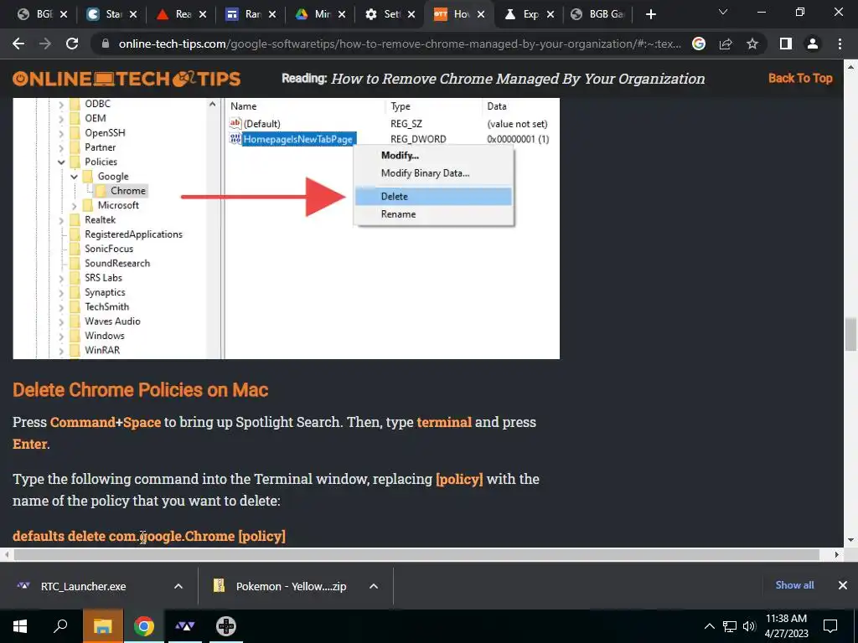This screenshot has height=643, width=858.
Task: Switch to the Settings tab
Action: (x=385, y=14)
